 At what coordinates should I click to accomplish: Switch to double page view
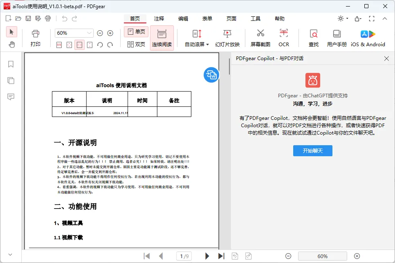pyautogui.click(x=136, y=44)
